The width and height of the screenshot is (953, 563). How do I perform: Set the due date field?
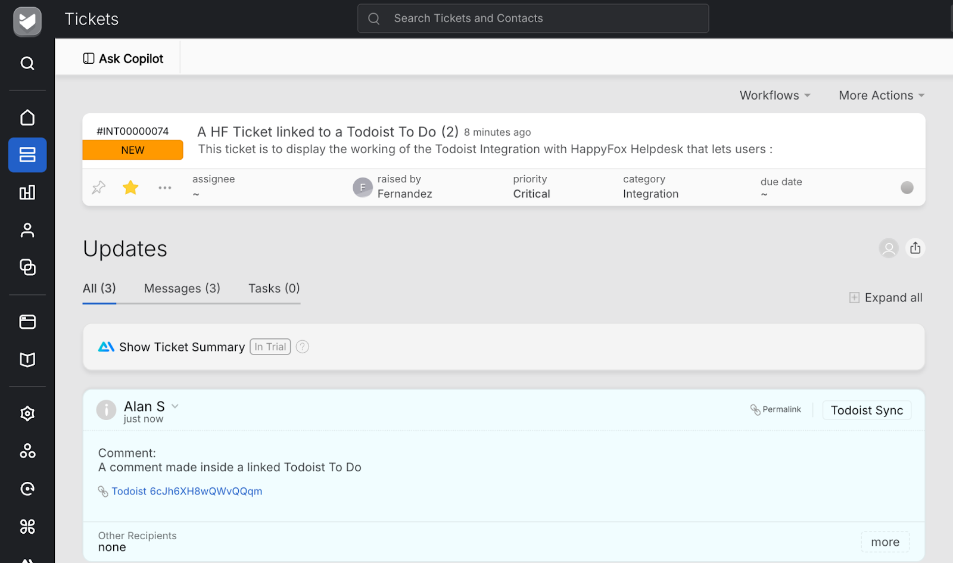[x=764, y=194]
